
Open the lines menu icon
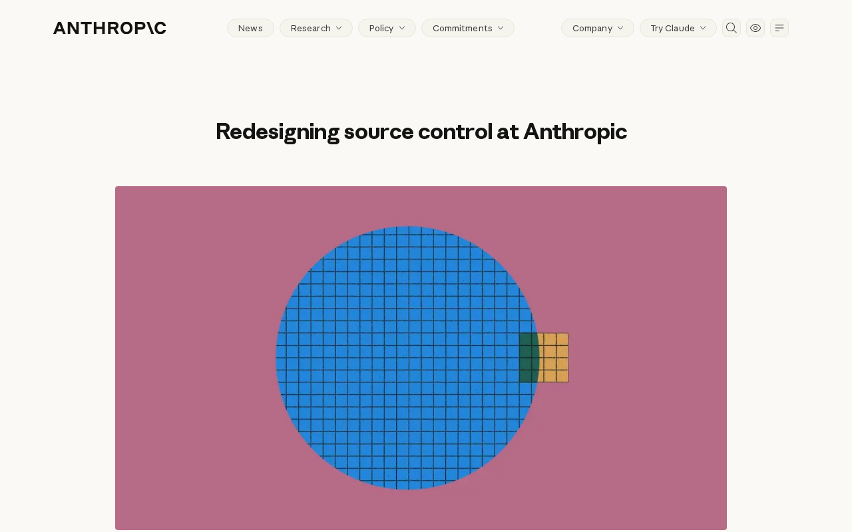coord(779,28)
